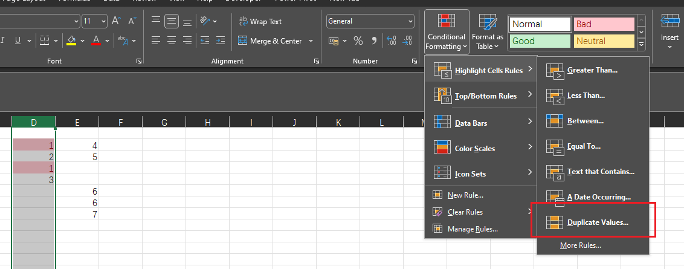Open More Rules in the submenu
This screenshot has width=684, height=269.
[593, 245]
